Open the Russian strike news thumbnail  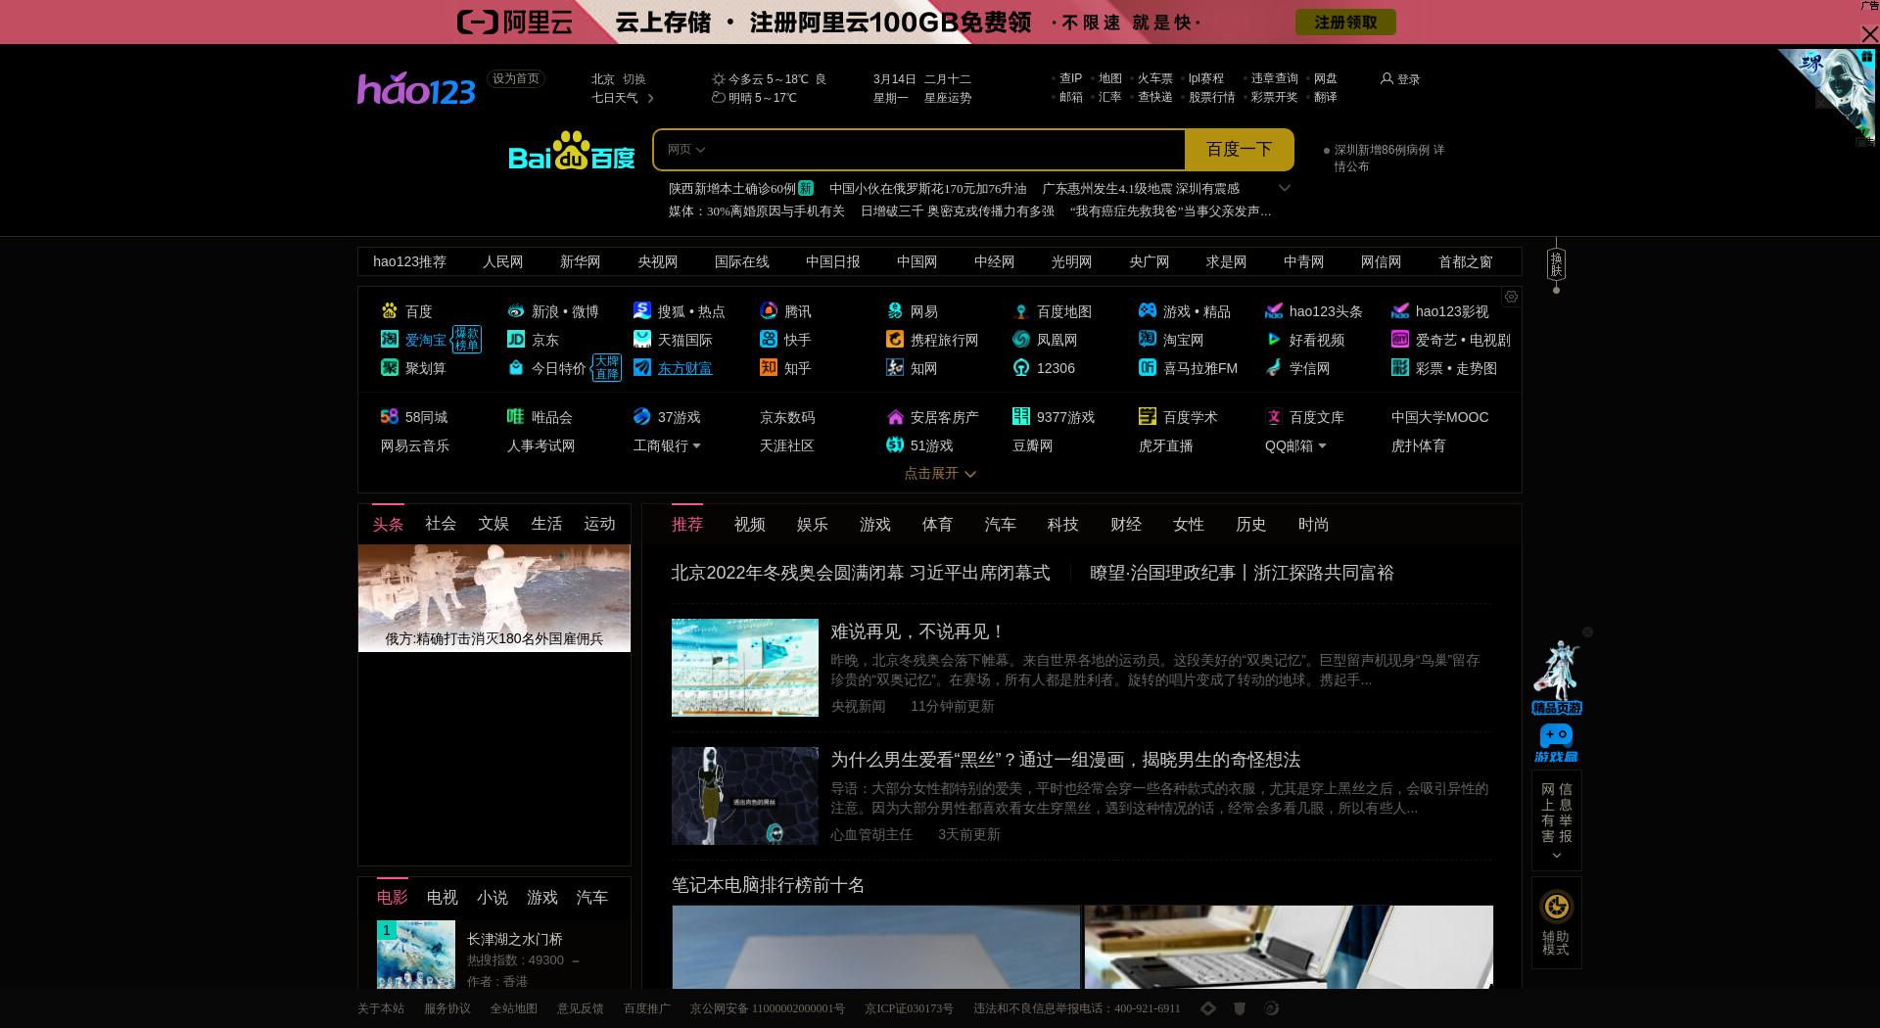(494, 598)
